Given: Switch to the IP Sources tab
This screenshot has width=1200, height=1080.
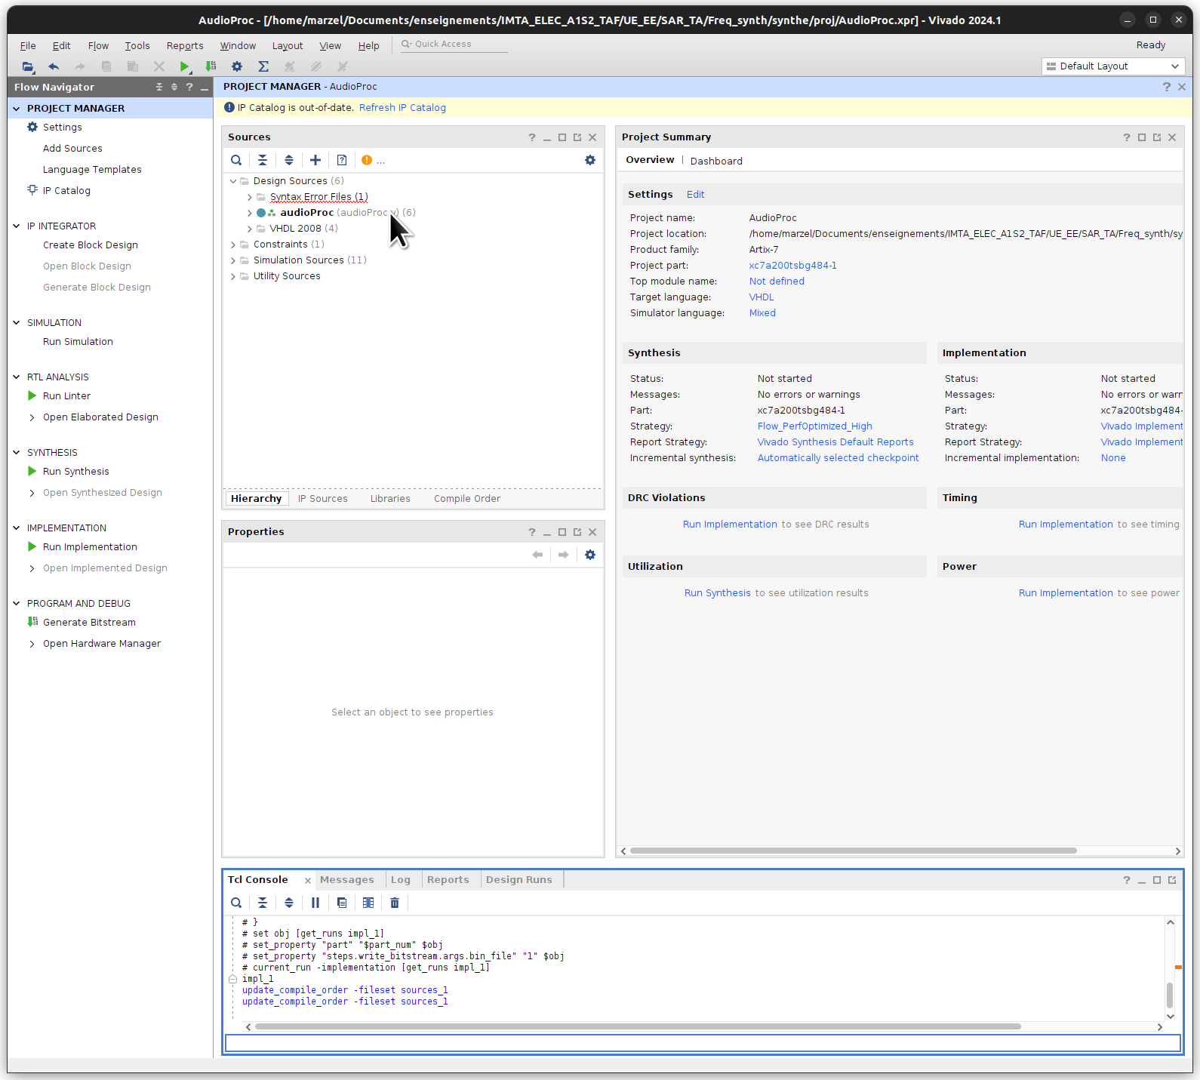Looking at the screenshot, I should [323, 499].
